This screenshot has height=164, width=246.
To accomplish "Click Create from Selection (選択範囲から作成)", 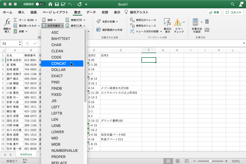I will [109, 30].
